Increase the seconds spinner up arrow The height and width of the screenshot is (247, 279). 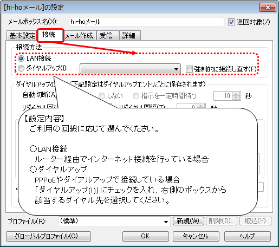coord(236,94)
